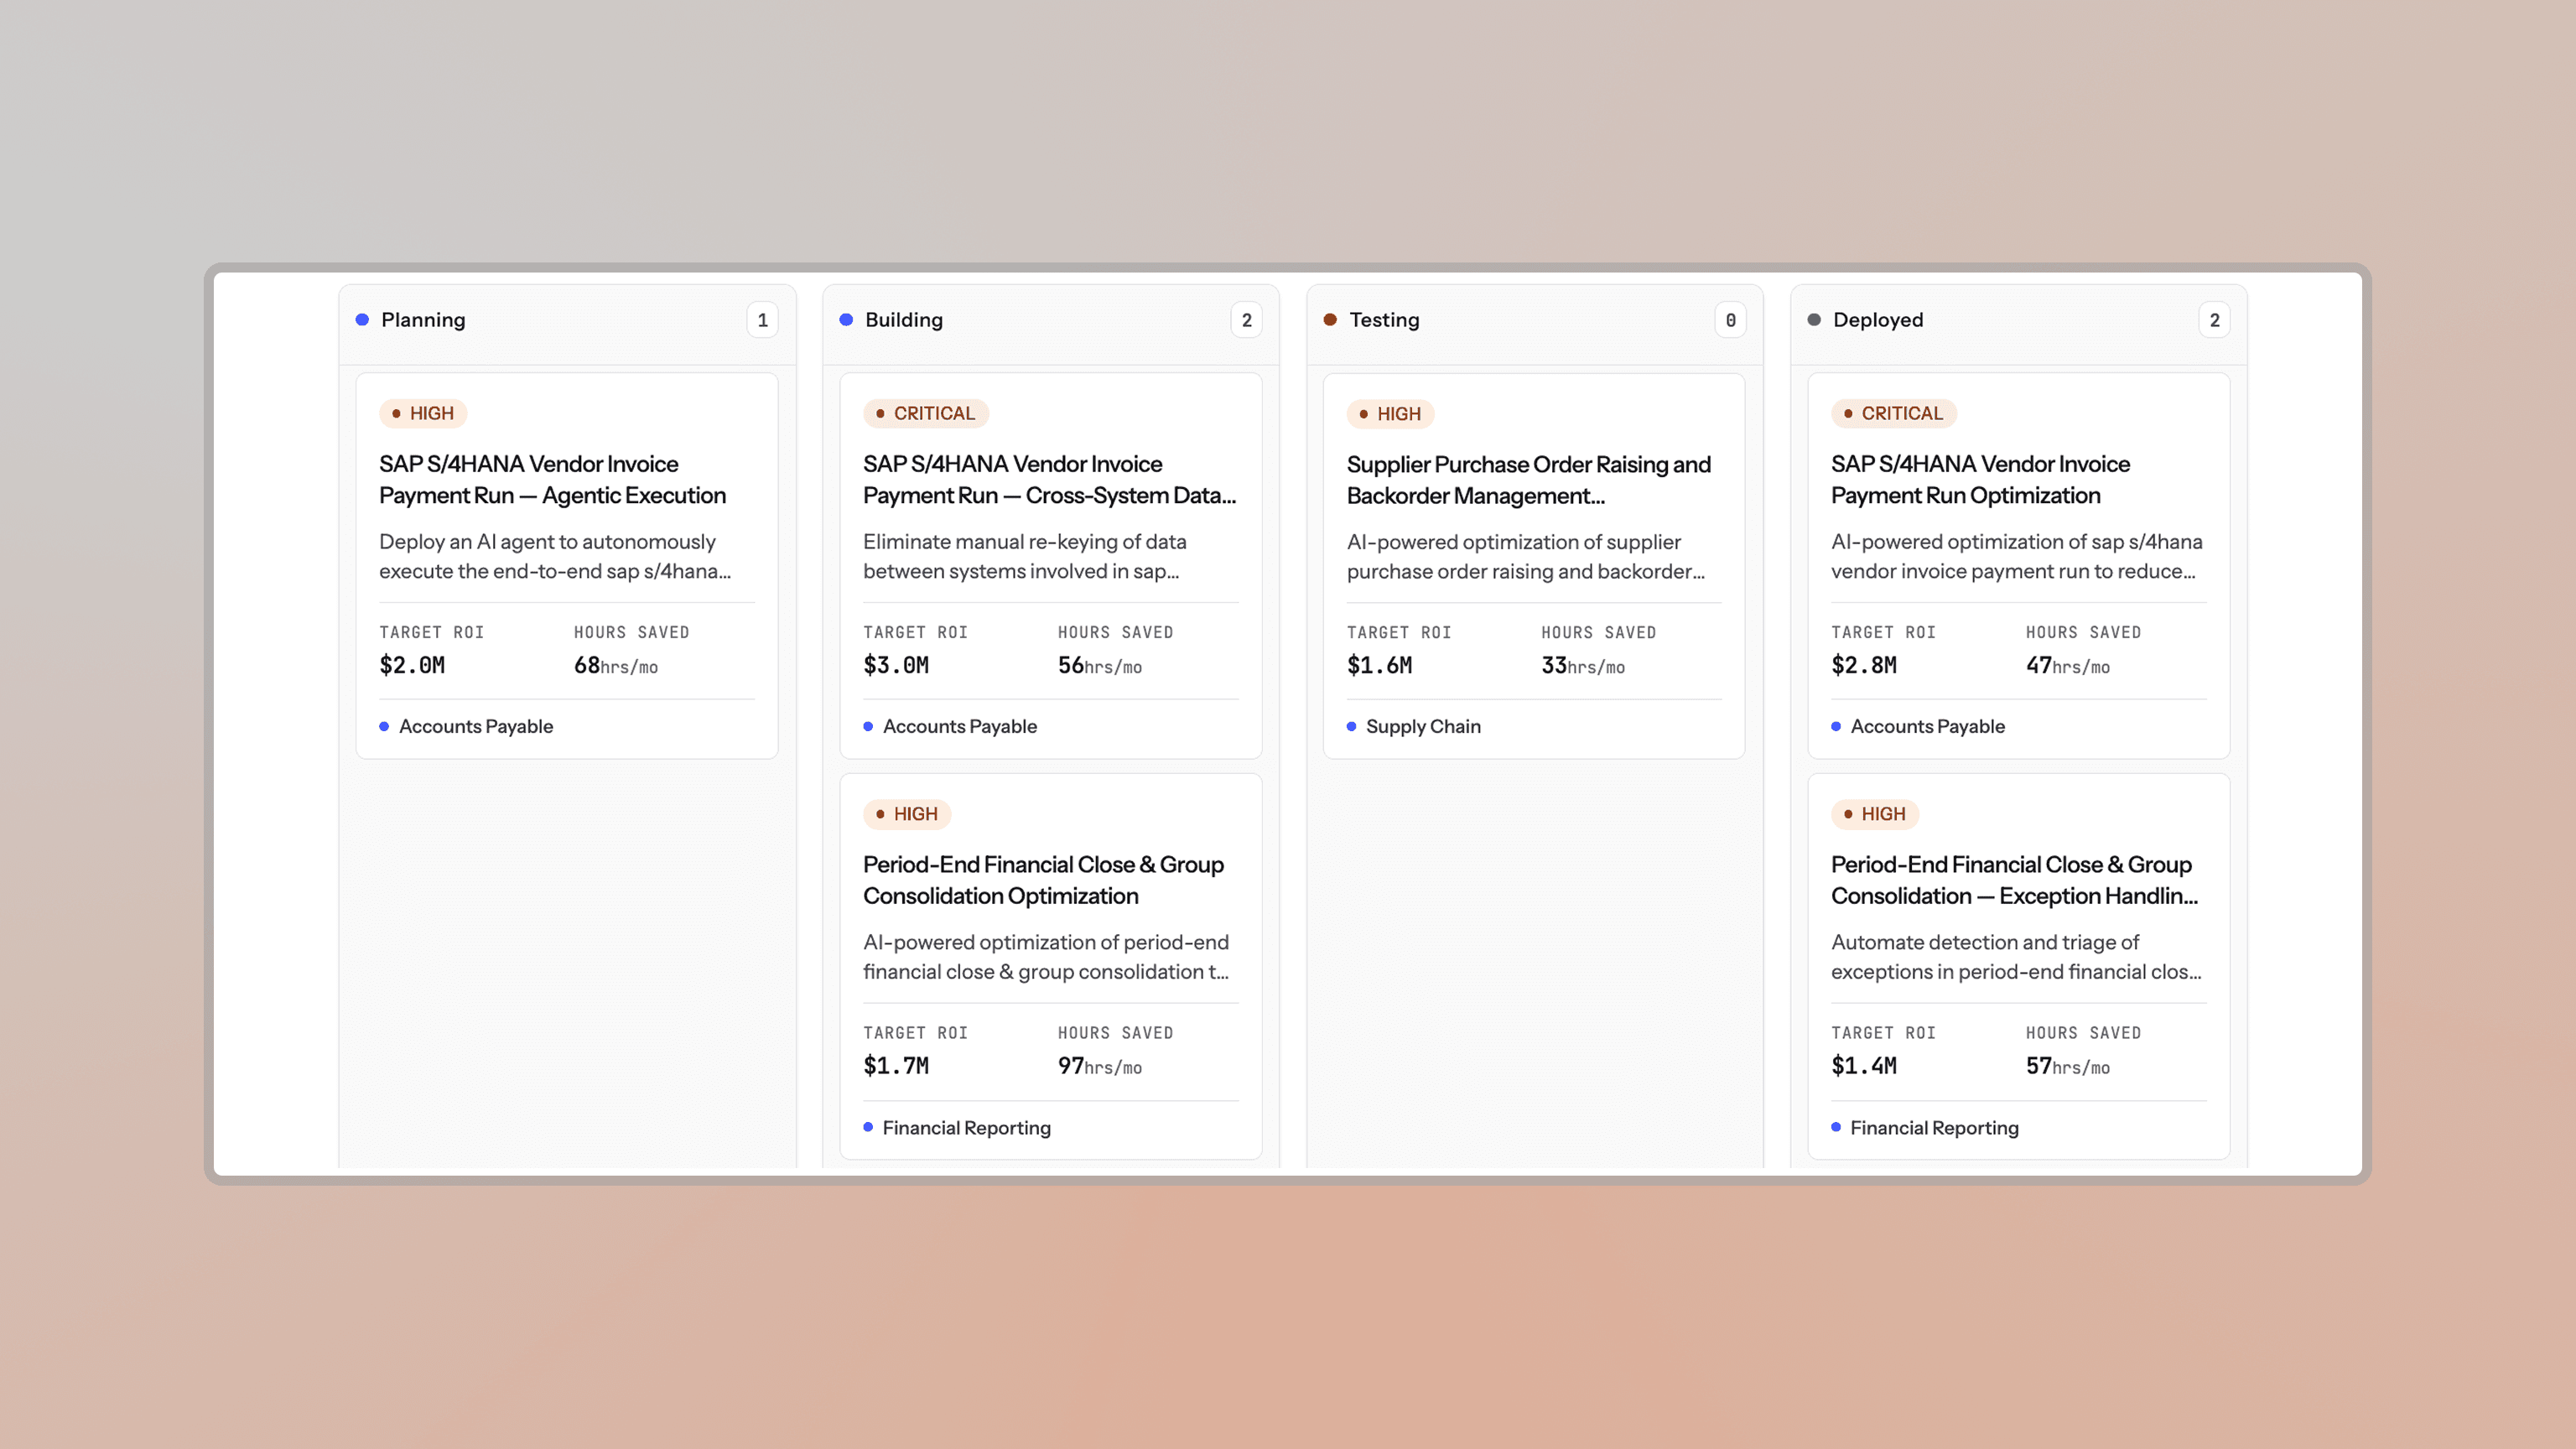Click the CRITICAL priority tag in Building
Viewport: 2576px width, 1449px height.
pyautogui.click(x=925, y=413)
